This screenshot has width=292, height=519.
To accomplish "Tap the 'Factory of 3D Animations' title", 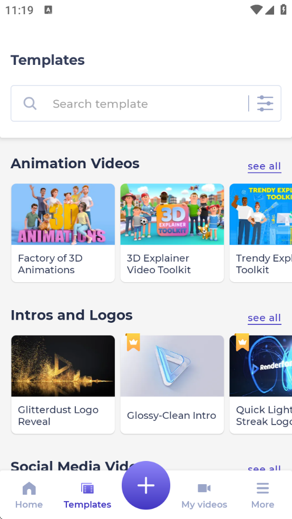I will [x=50, y=264].
